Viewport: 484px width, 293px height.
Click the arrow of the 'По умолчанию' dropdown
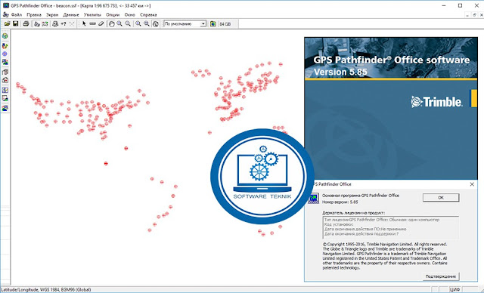point(203,23)
